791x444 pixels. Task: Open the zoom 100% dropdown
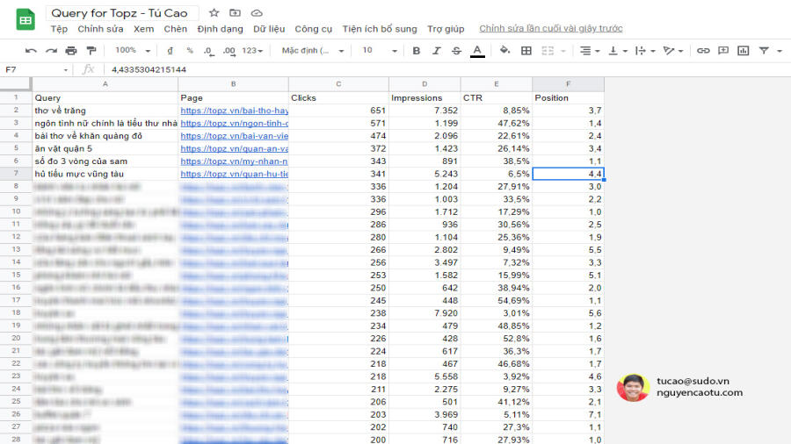pyautogui.click(x=133, y=50)
